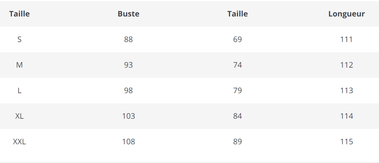This screenshot has height=163, width=379.
Task: Click bust value 108
Action: (x=129, y=142)
